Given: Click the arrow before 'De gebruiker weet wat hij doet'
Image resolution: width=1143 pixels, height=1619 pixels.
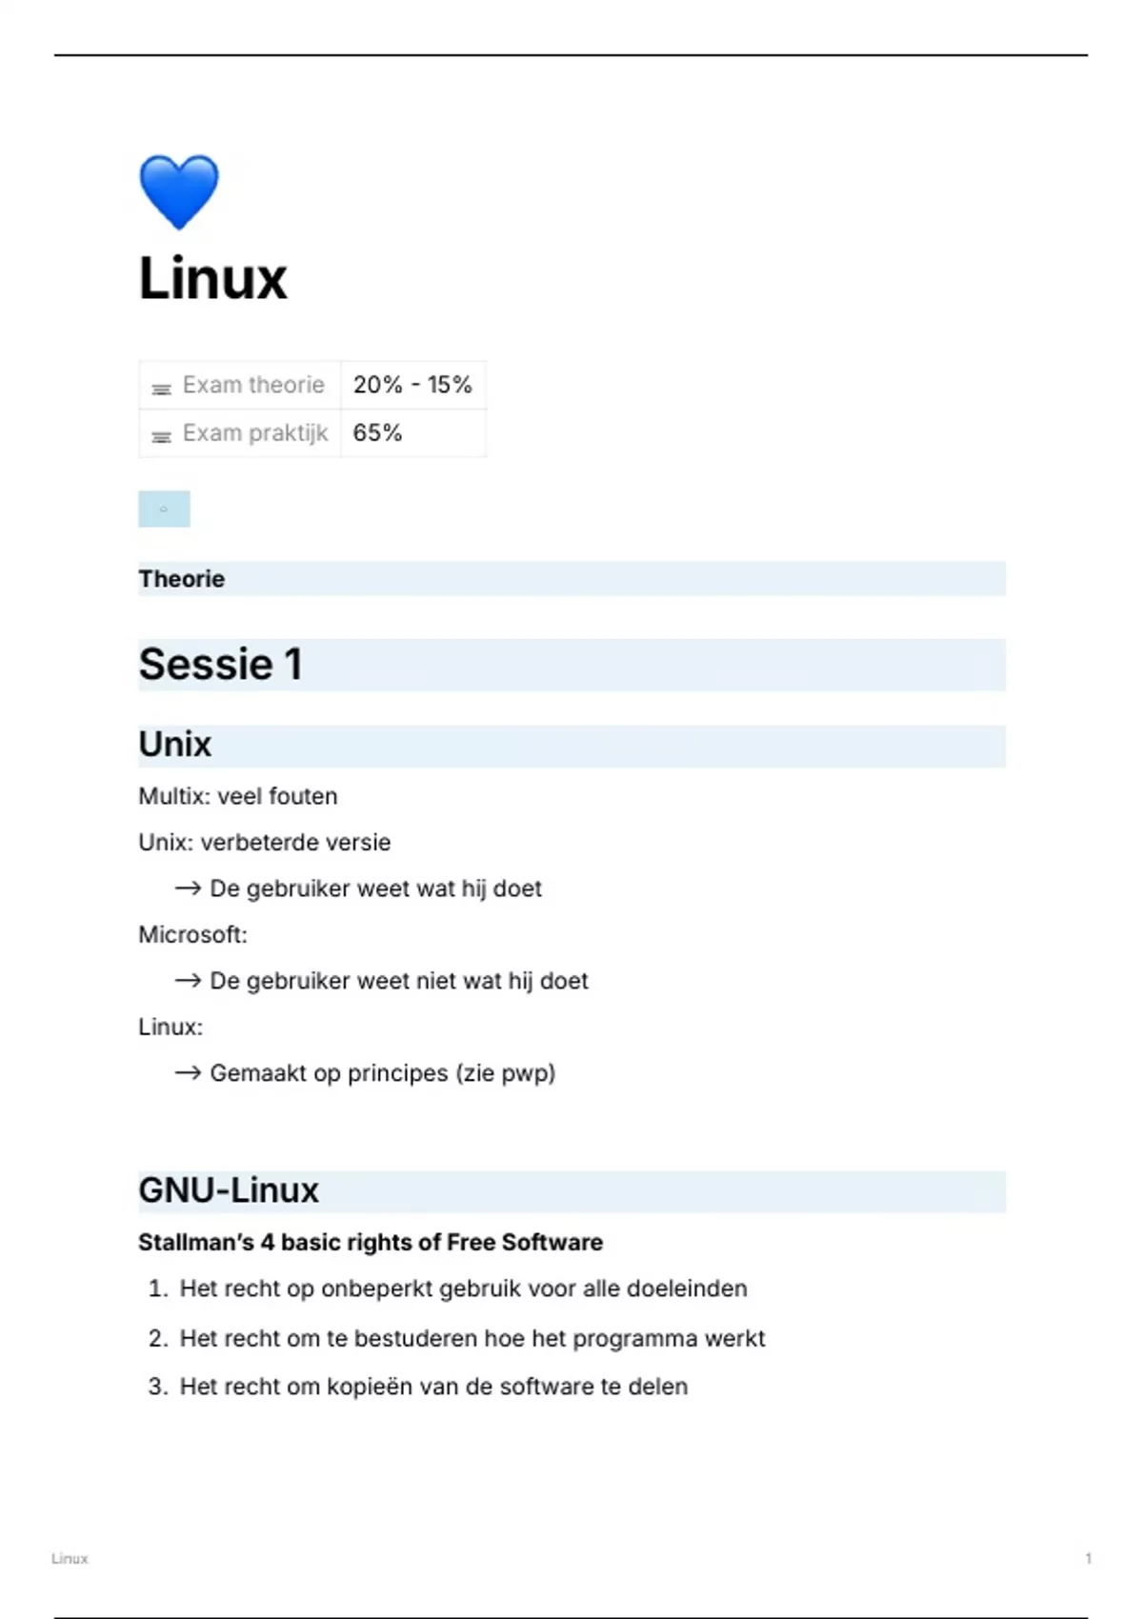Looking at the screenshot, I should pyautogui.click(x=188, y=889).
